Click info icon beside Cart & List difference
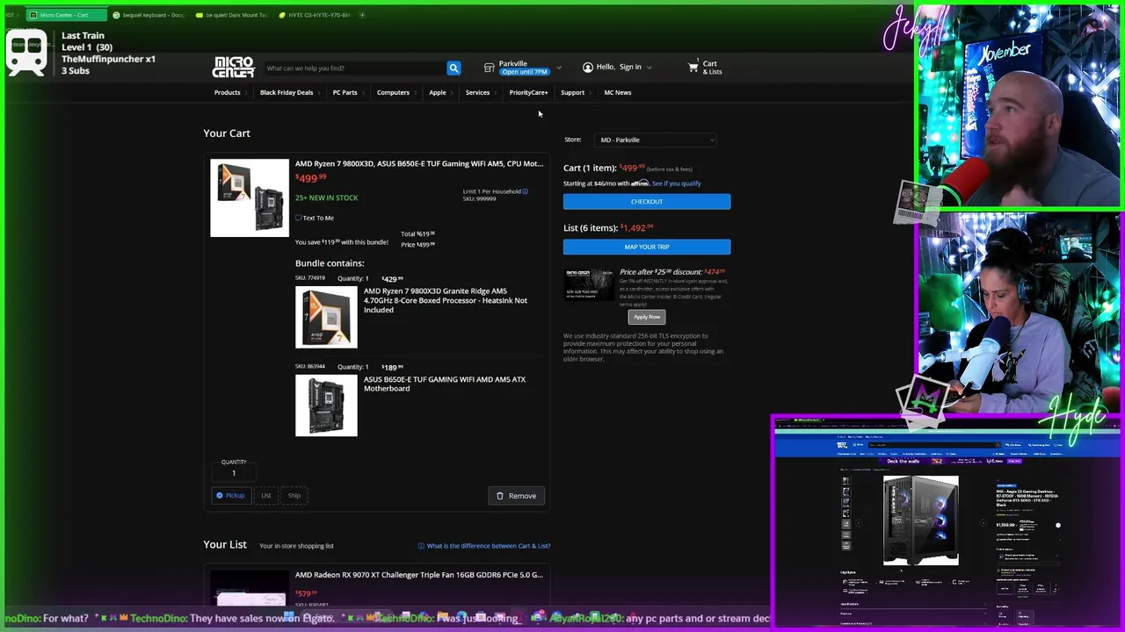The image size is (1125, 632). (421, 546)
